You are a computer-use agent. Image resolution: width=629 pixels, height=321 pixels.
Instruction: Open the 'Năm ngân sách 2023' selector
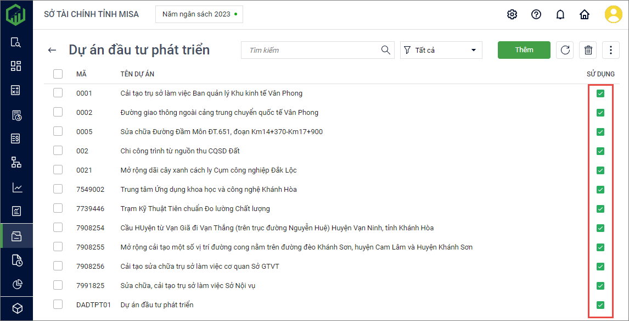pyautogui.click(x=199, y=14)
